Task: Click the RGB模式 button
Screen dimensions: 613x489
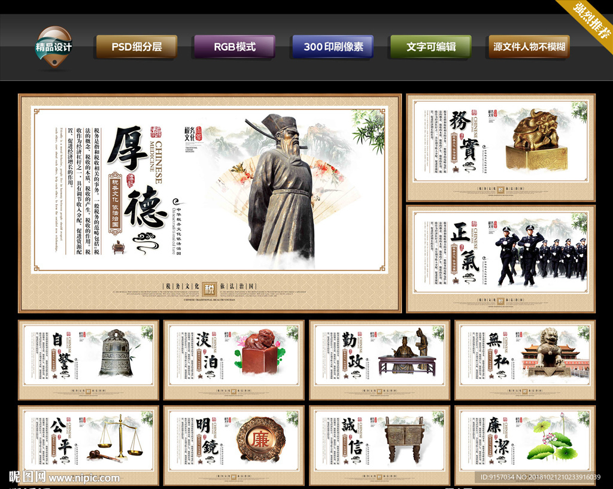Action: [235, 47]
